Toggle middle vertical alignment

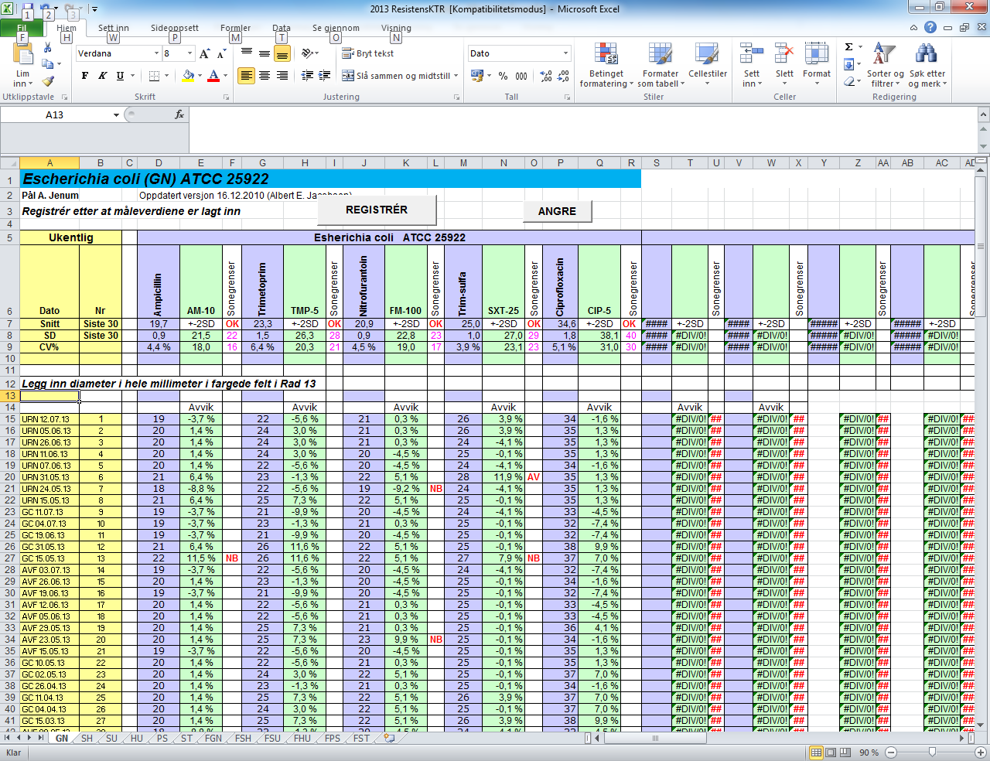[x=265, y=53]
